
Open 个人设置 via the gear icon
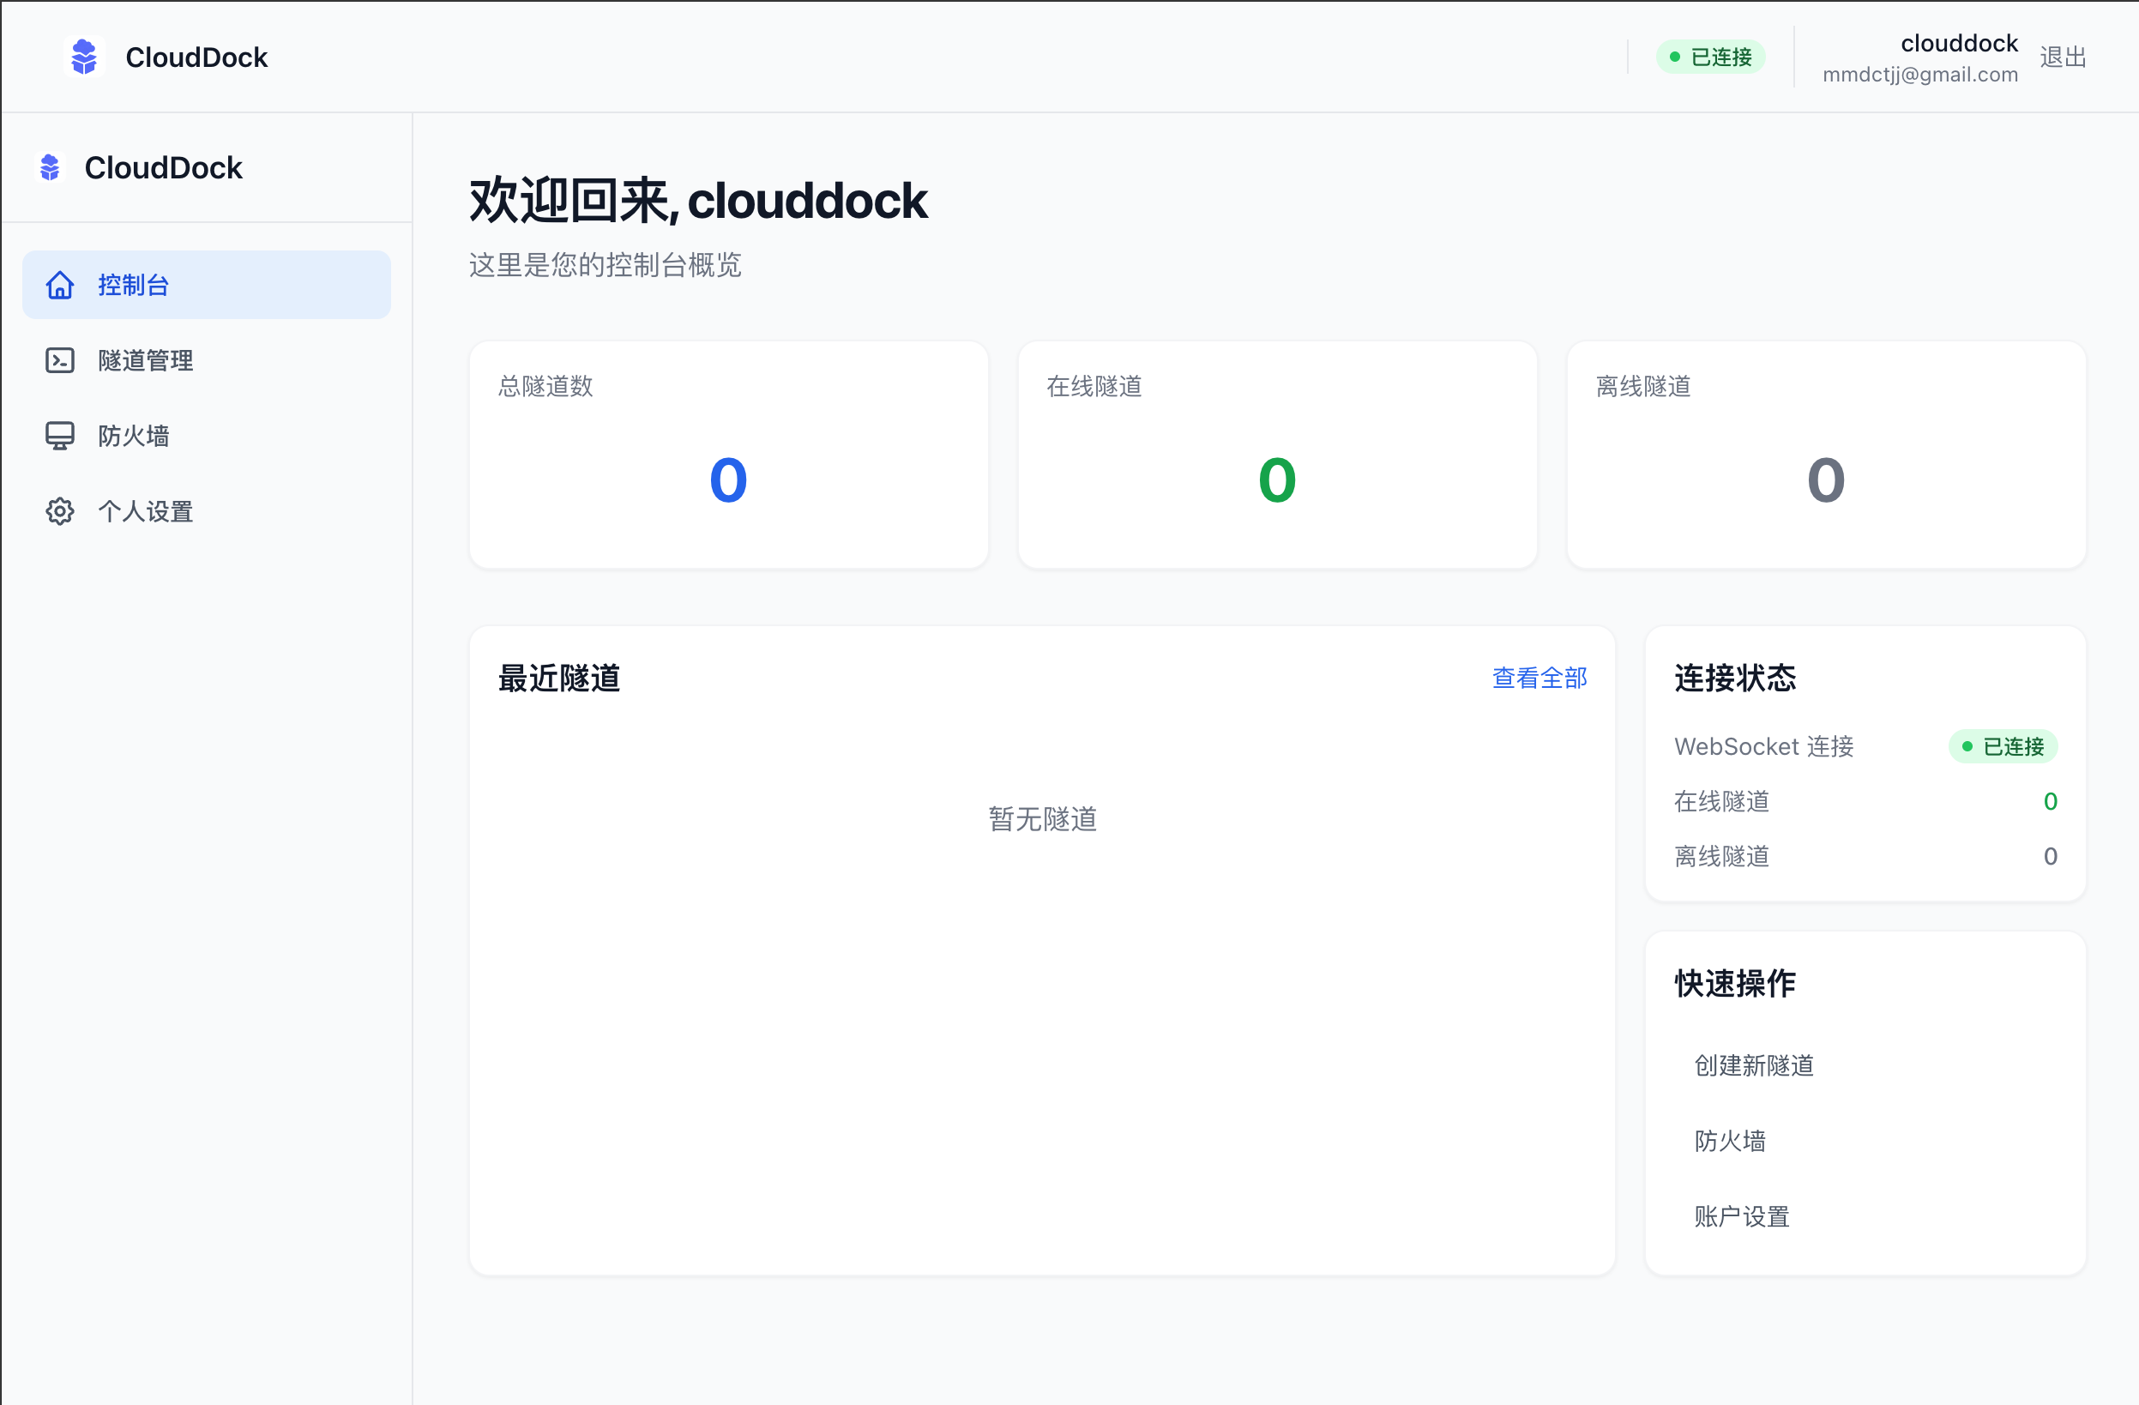pyautogui.click(x=59, y=510)
